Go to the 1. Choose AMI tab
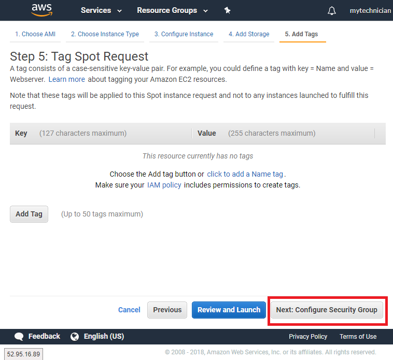Screen dimensions: 393x360 (35, 34)
